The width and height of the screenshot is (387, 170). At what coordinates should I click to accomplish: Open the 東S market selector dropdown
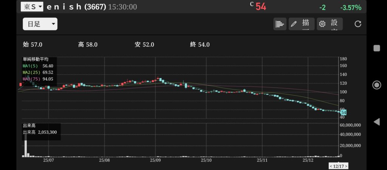(x=32, y=7)
